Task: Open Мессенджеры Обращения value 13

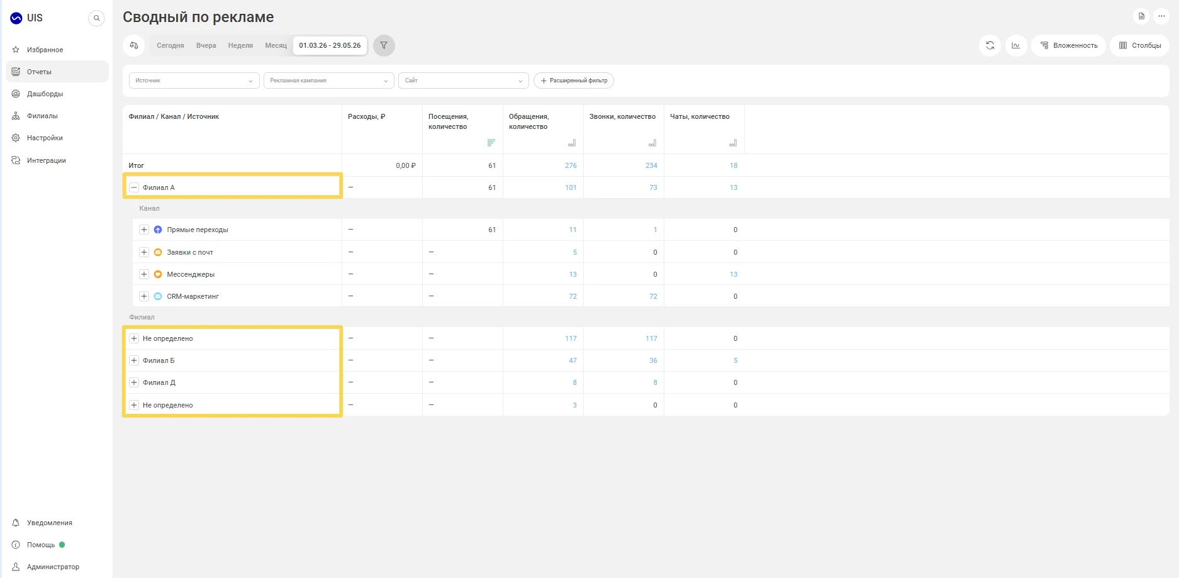Action: [573, 274]
